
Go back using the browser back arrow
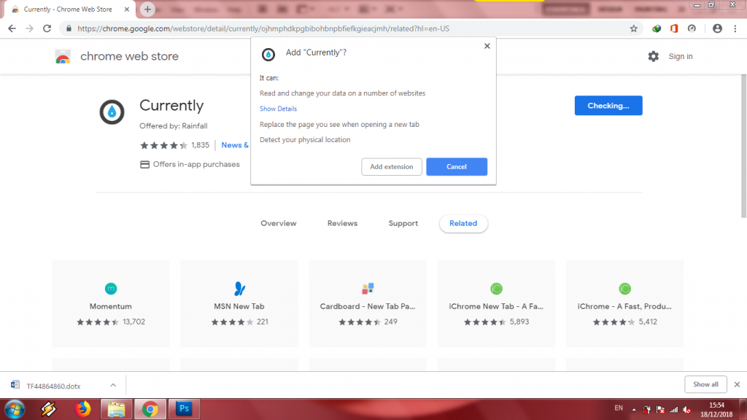click(x=12, y=28)
